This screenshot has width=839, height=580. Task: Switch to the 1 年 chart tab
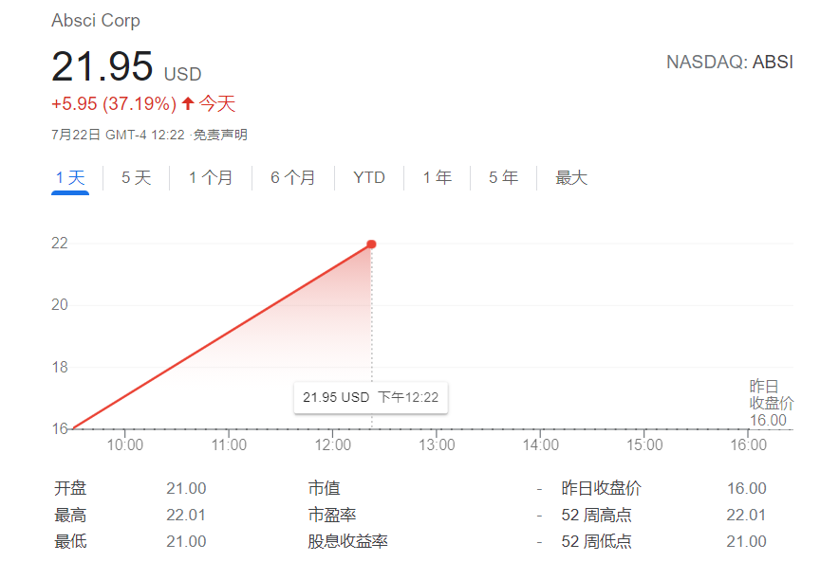click(437, 177)
